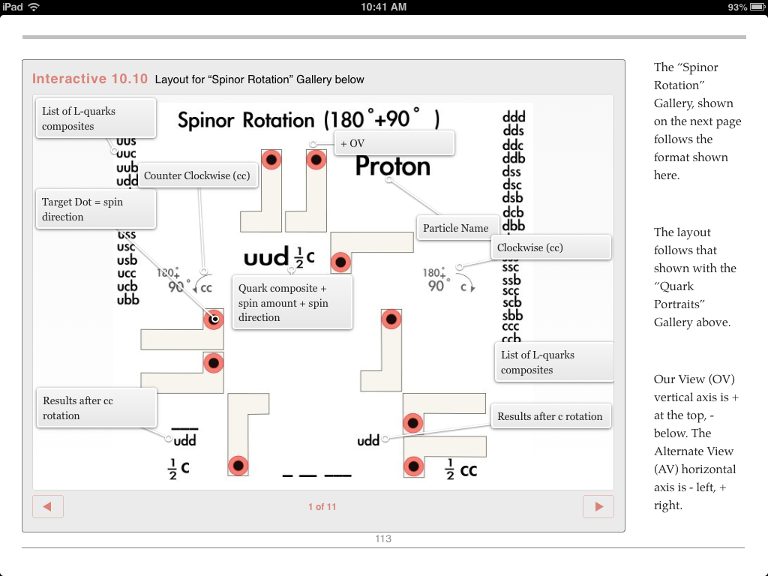Select the "Results after cc rotation" callout
The height and width of the screenshot is (576, 768).
96,407
